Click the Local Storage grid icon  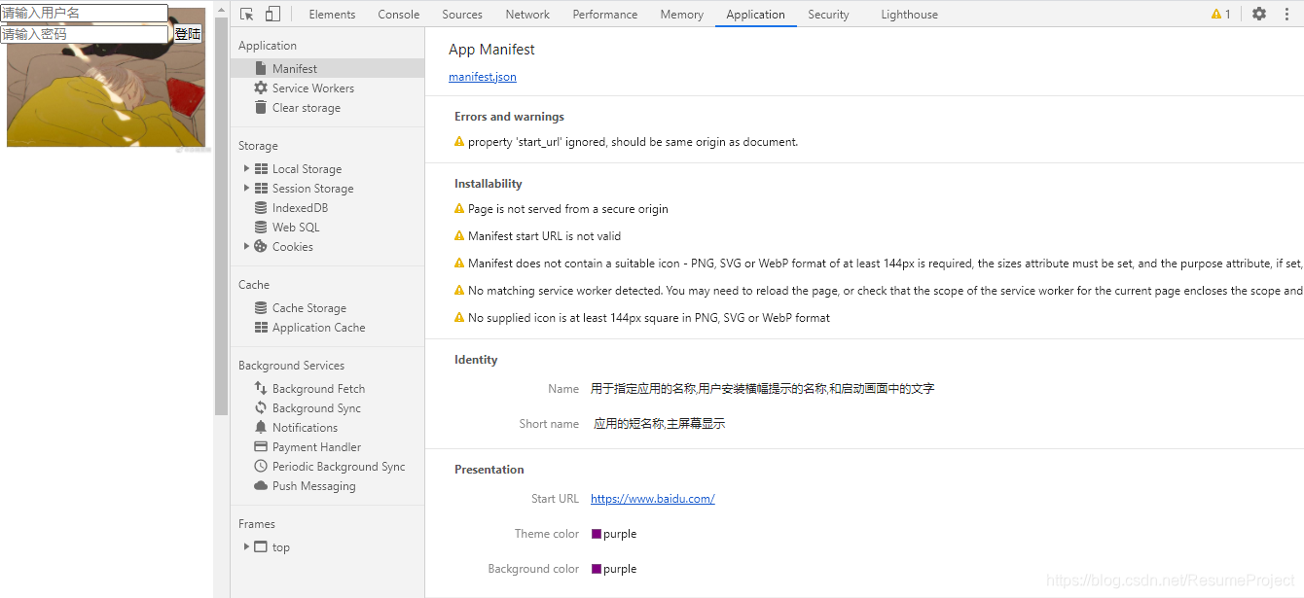tap(261, 168)
